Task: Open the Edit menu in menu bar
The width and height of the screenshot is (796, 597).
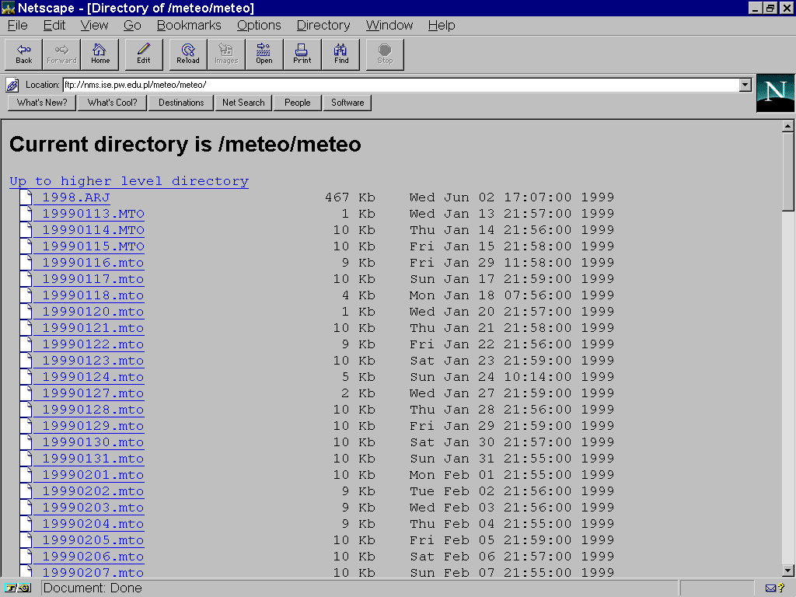Action: (54, 26)
